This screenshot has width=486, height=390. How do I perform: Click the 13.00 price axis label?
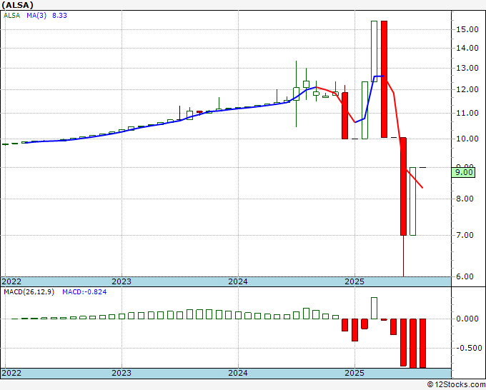[467, 68]
